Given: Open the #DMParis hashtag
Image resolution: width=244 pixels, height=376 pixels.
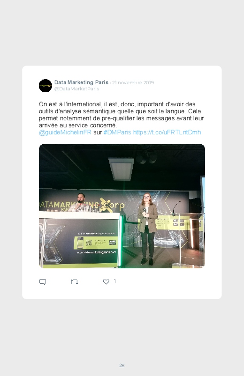Looking at the screenshot, I should 117,133.
